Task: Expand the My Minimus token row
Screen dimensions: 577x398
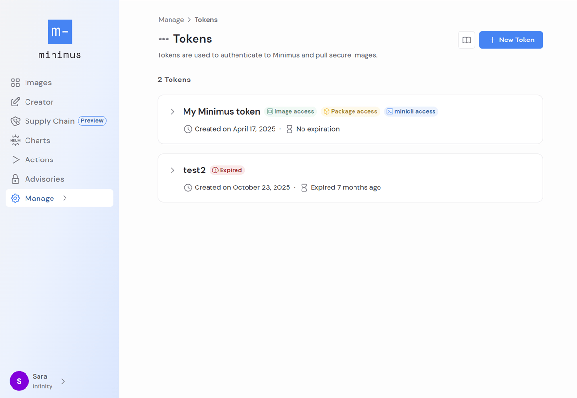Action: click(x=172, y=112)
